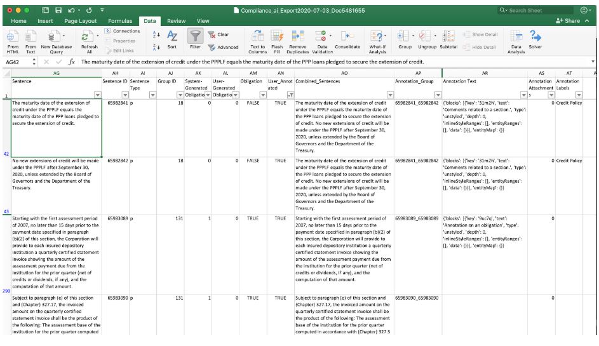Screen dimensions: 599x346
Task: Clear the applied filter
Action: 219,35
